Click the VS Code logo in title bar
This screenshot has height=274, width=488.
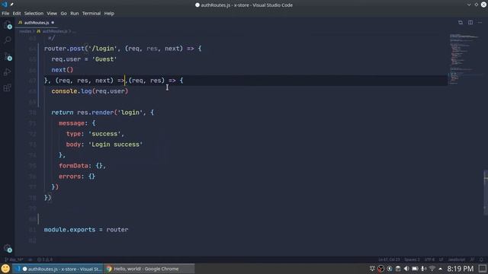[5, 5]
